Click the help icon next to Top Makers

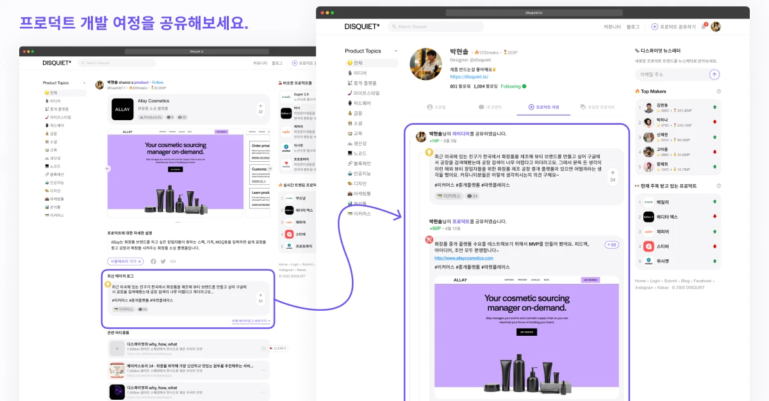pyautogui.click(x=718, y=91)
